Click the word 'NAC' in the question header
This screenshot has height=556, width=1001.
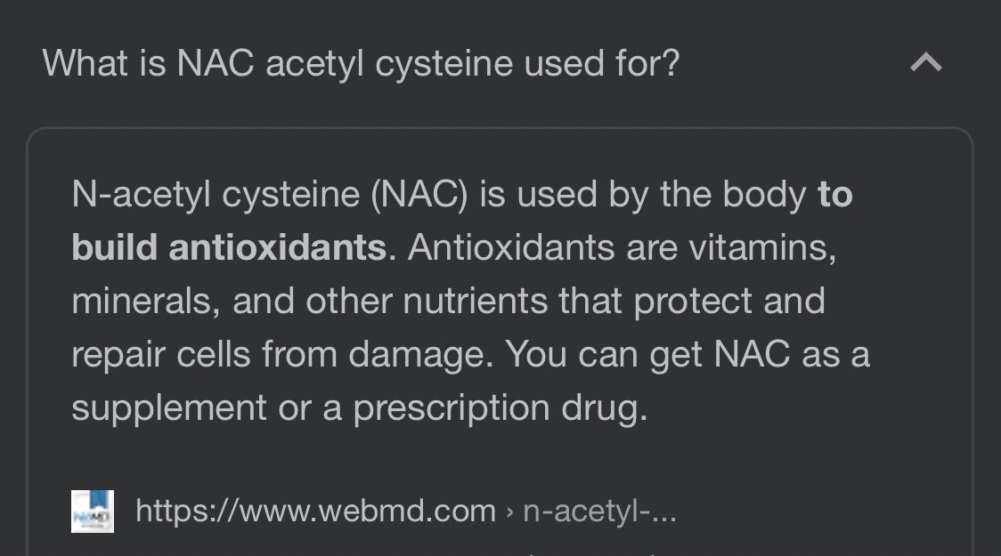click(216, 63)
